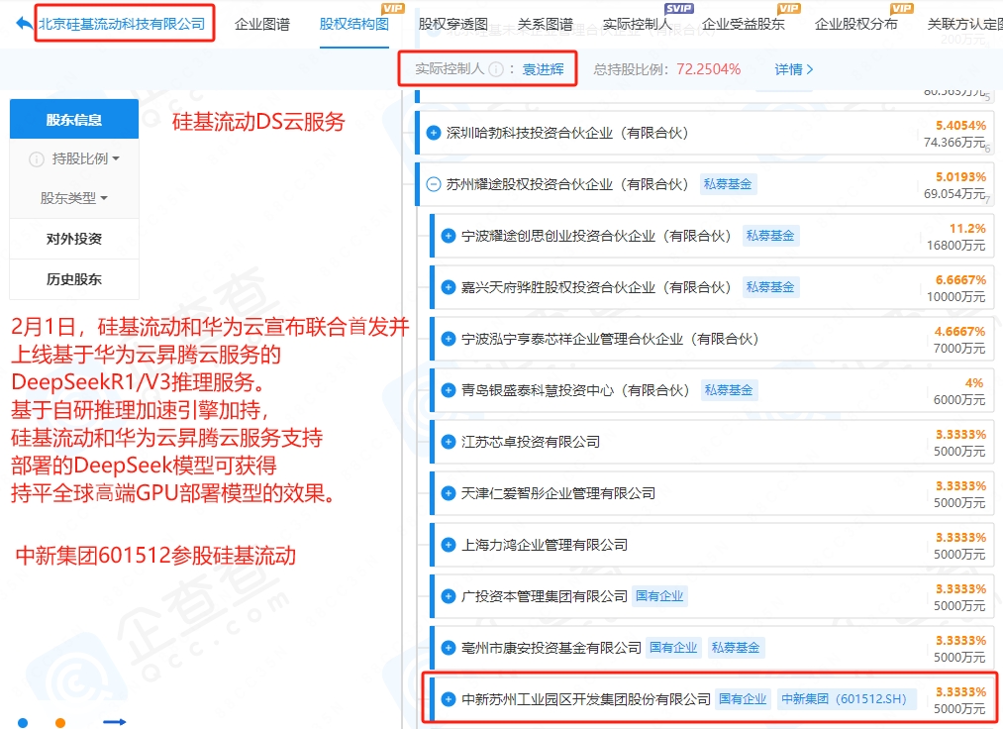Expand 江苏芯卓投资有限公司 row
Image resolution: width=1003 pixels, height=729 pixels.
(449, 442)
